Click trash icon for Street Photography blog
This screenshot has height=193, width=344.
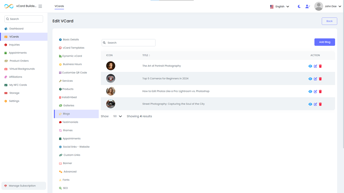320,104
